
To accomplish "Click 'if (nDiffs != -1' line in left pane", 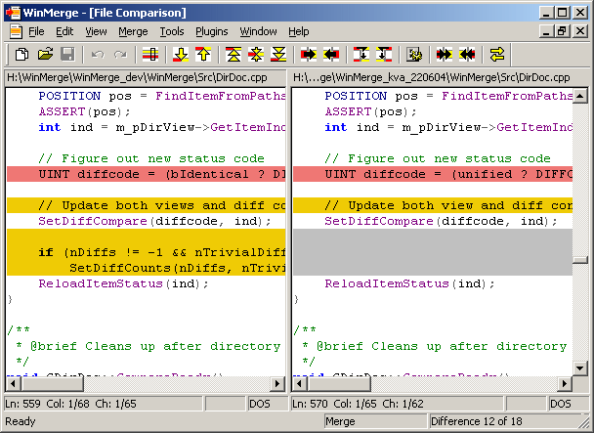I will click(x=147, y=252).
